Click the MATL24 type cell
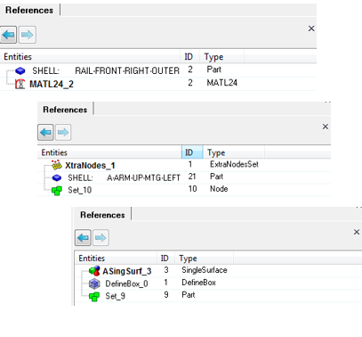This screenshot has height=337, width=362. coord(221,83)
